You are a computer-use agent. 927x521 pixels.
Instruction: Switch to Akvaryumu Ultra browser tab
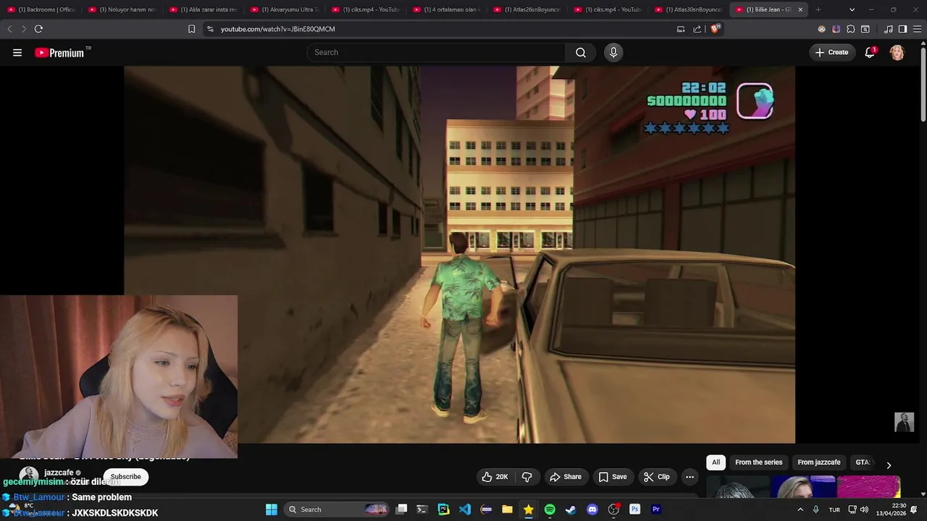tap(285, 9)
